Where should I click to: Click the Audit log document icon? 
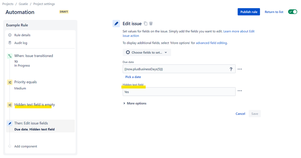[x=10, y=43]
